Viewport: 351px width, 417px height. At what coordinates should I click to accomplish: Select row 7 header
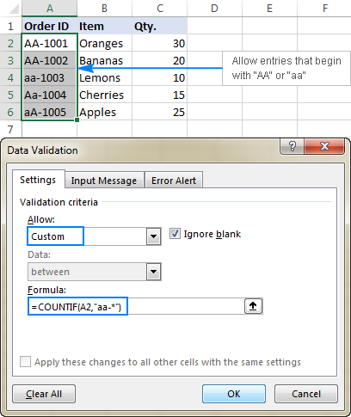pos(10,129)
